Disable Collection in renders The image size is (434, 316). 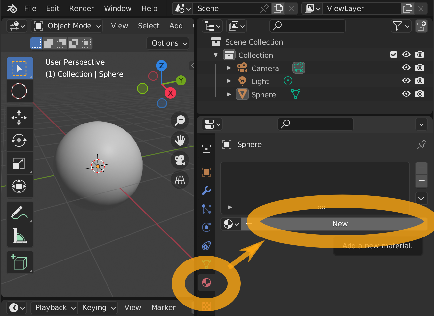(x=420, y=55)
